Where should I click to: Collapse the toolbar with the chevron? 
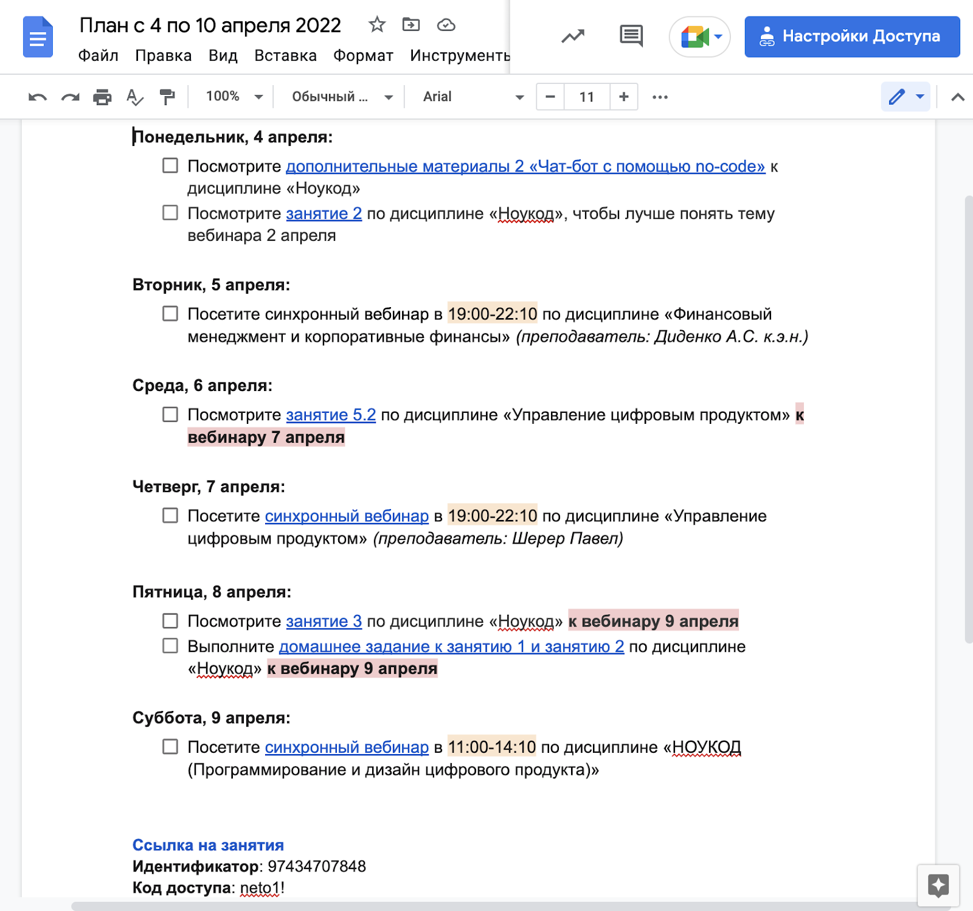pyautogui.click(x=957, y=96)
